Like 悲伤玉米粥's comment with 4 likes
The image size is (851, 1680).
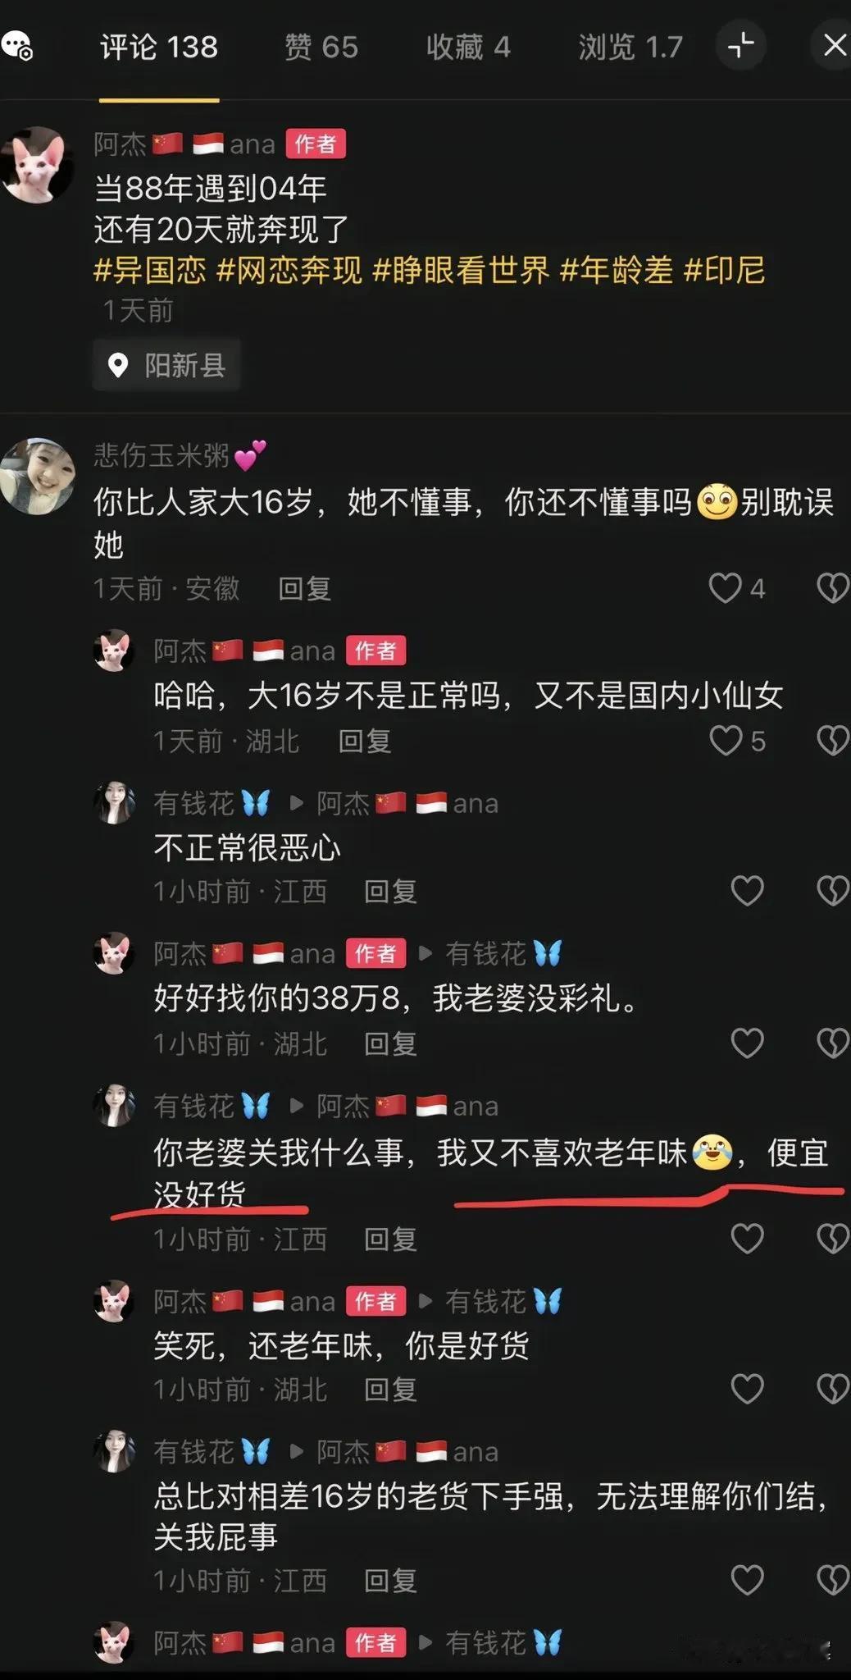coord(725,588)
